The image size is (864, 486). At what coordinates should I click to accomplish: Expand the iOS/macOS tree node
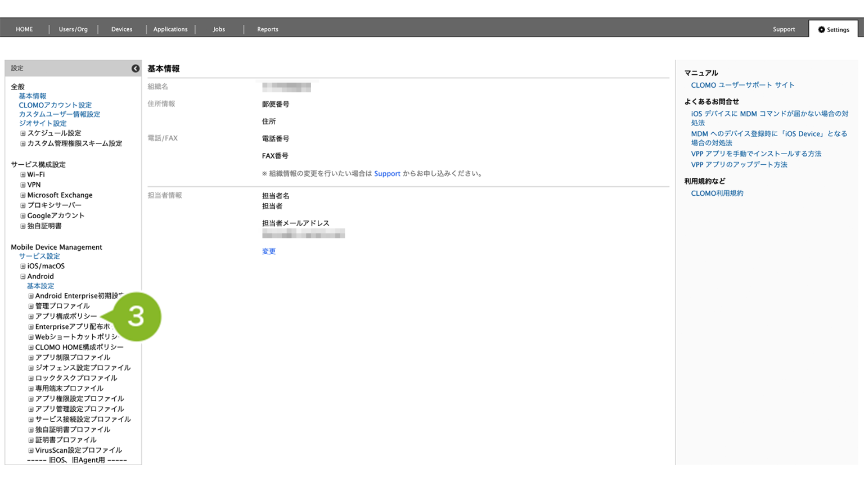point(23,267)
